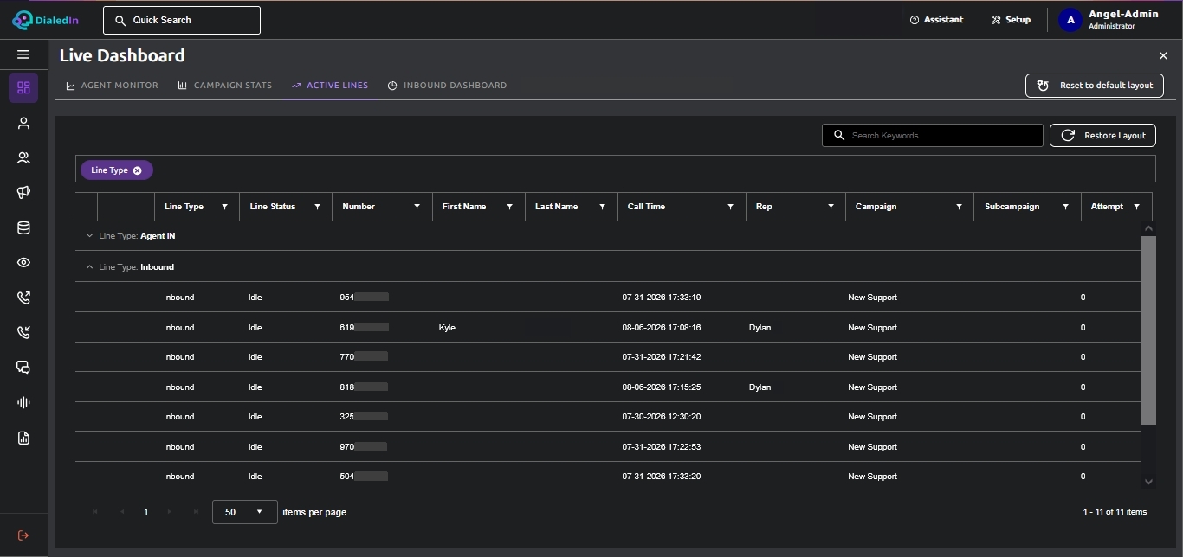Switch to the Inbound Dashboard tab
1183x557 pixels.
(447, 86)
